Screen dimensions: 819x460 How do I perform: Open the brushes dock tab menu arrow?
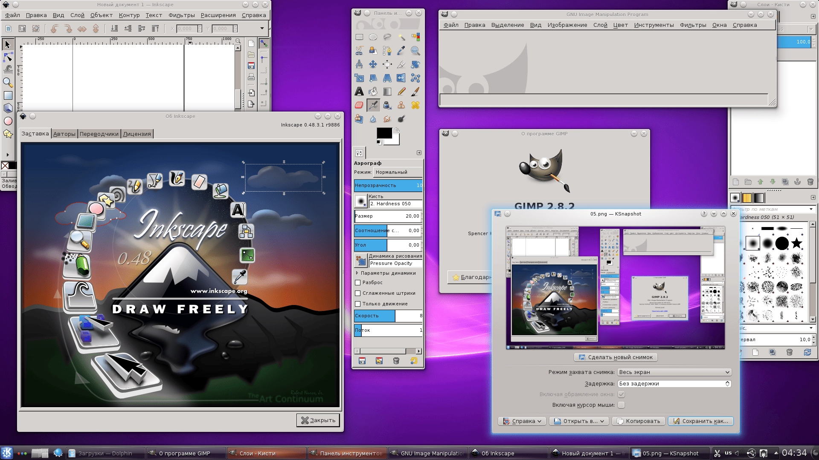click(813, 198)
